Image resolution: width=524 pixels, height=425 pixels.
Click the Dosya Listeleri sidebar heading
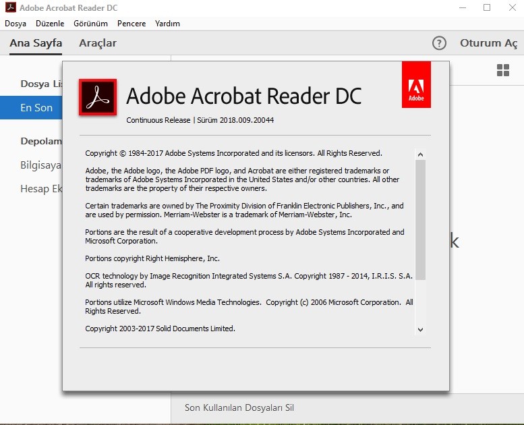(x=41, y=84)
